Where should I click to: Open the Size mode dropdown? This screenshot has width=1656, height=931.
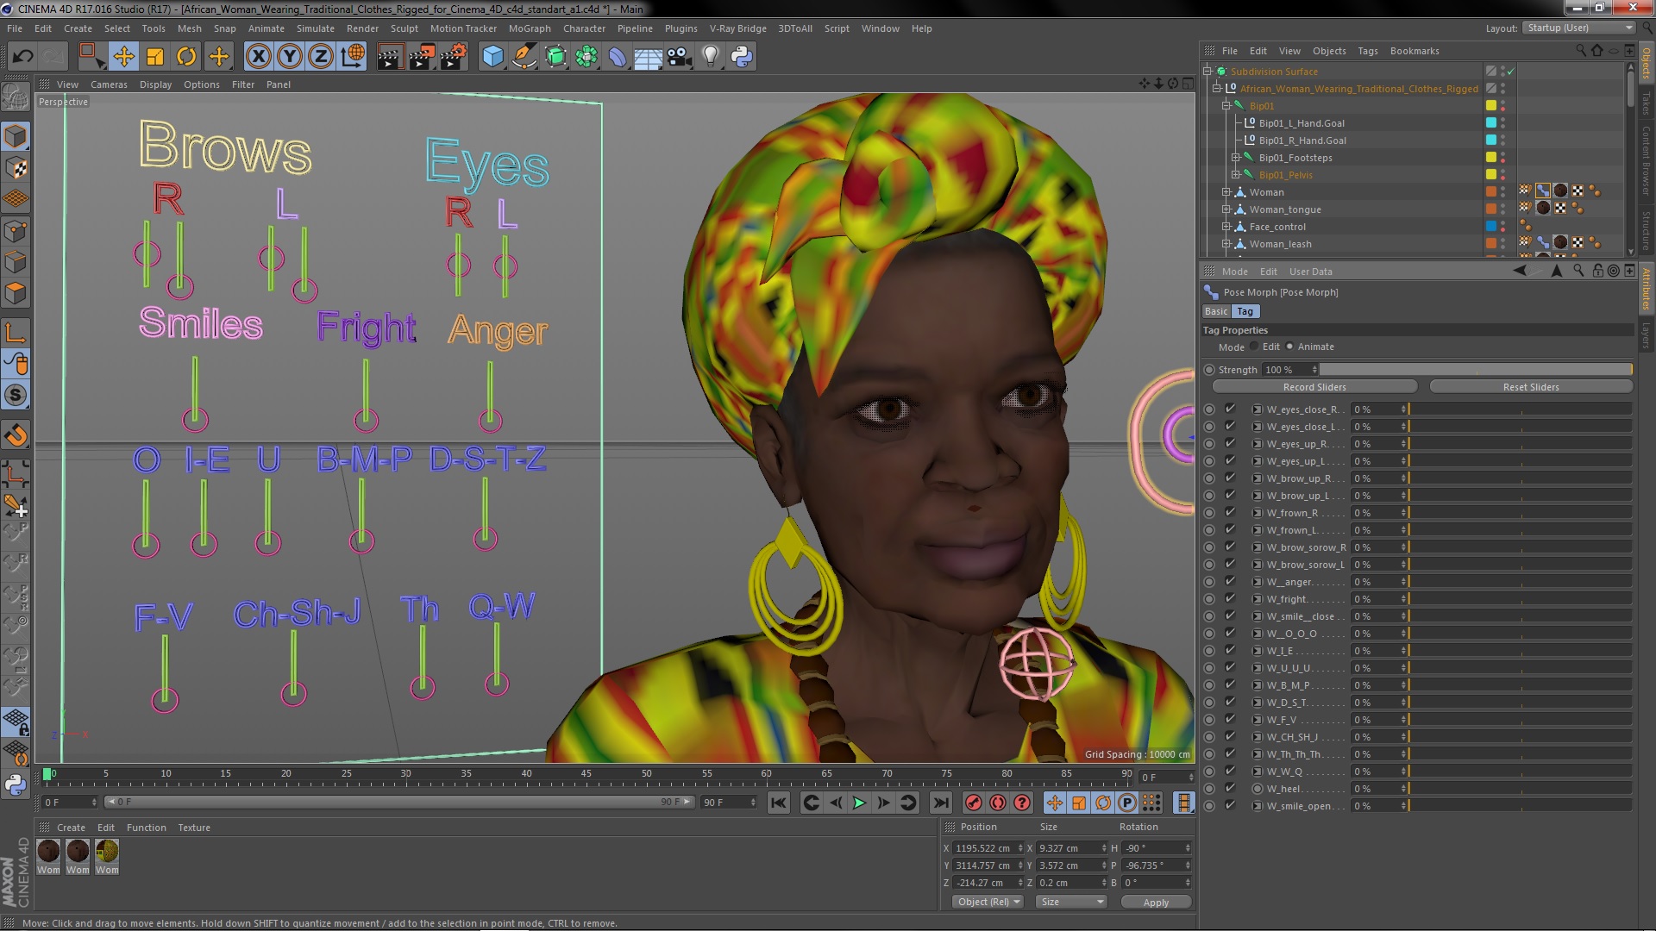click(1071, 902)
